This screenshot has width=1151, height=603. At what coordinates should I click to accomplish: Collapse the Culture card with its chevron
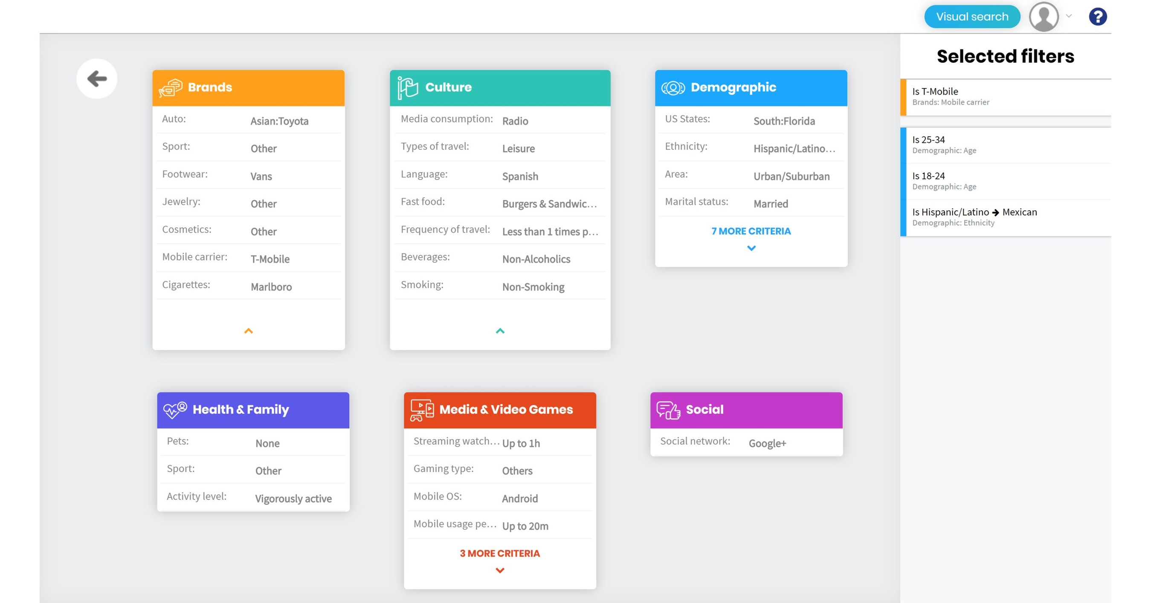(x=499, y=331)
